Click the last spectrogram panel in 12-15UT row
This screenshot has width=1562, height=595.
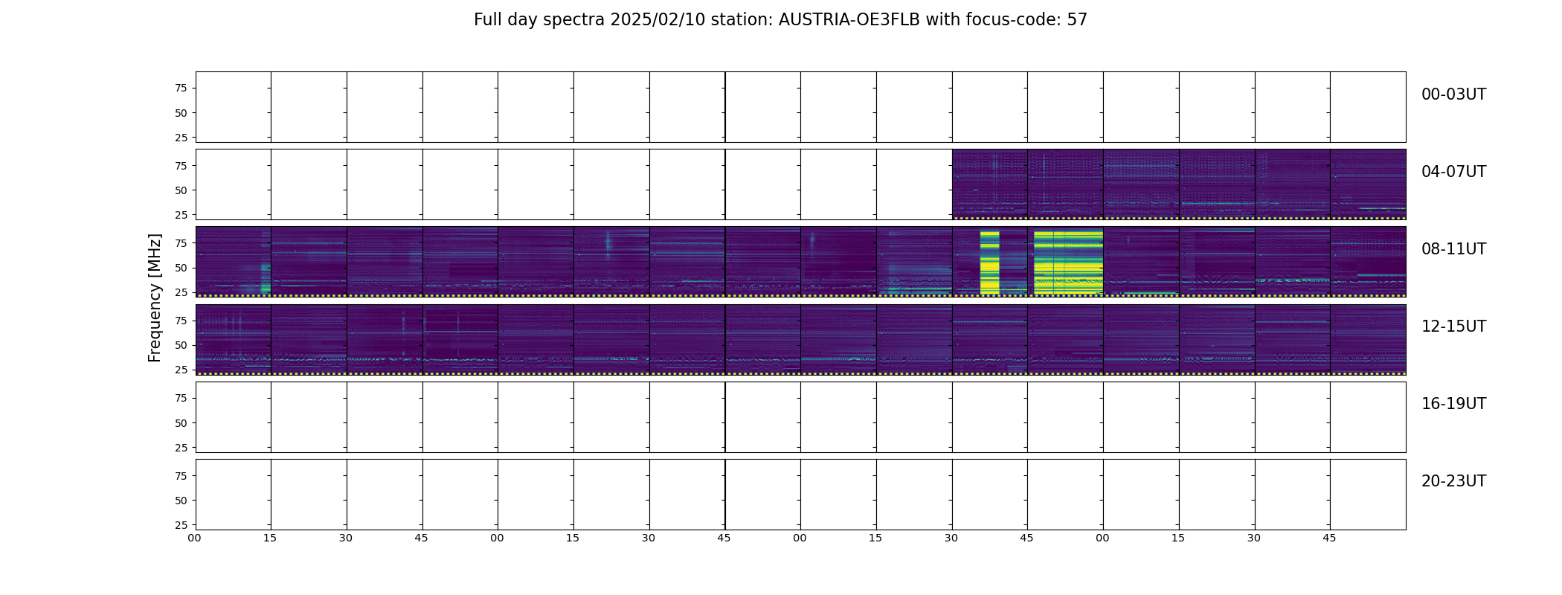1368,339
